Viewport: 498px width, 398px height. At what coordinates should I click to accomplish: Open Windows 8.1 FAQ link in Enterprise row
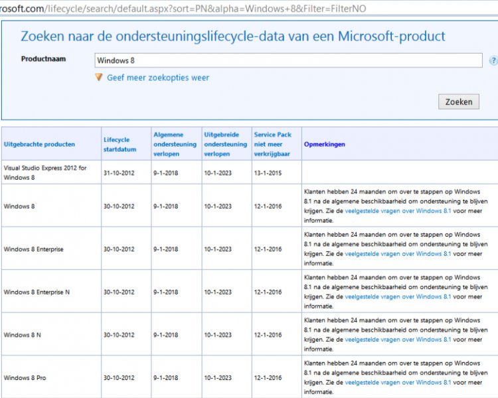(x=398, y=253)
